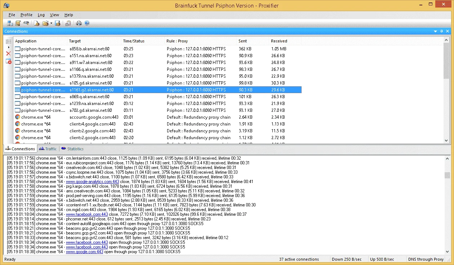Sort by Sent column header
The height and width of the screenshot is (265, 454).
point(253,41)
